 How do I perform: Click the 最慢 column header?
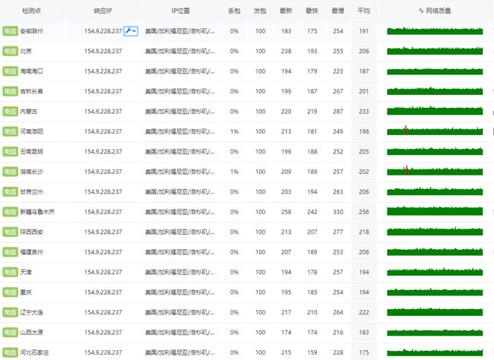[x=337, y=11]
